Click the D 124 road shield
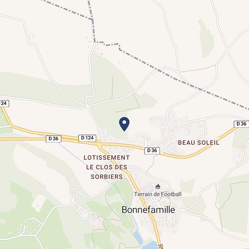This screenshot has width=249, height=249. [87, 138]
